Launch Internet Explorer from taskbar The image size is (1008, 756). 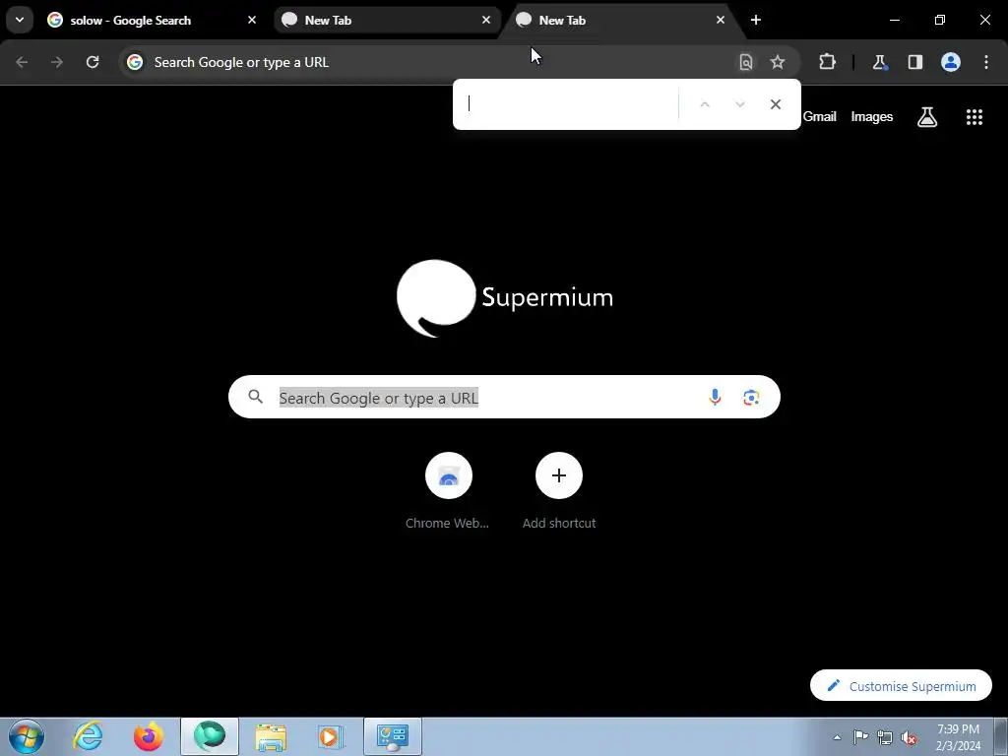tap(88, 736)
